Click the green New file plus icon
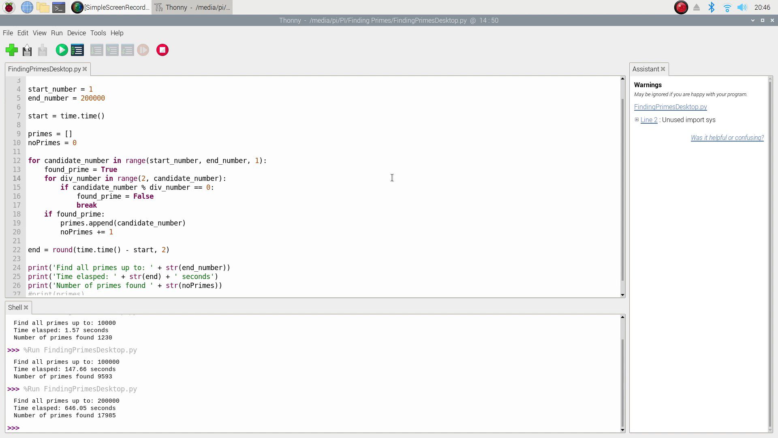Screen dimensions: 778x438 pyautogui.click(x=12, y=50)
